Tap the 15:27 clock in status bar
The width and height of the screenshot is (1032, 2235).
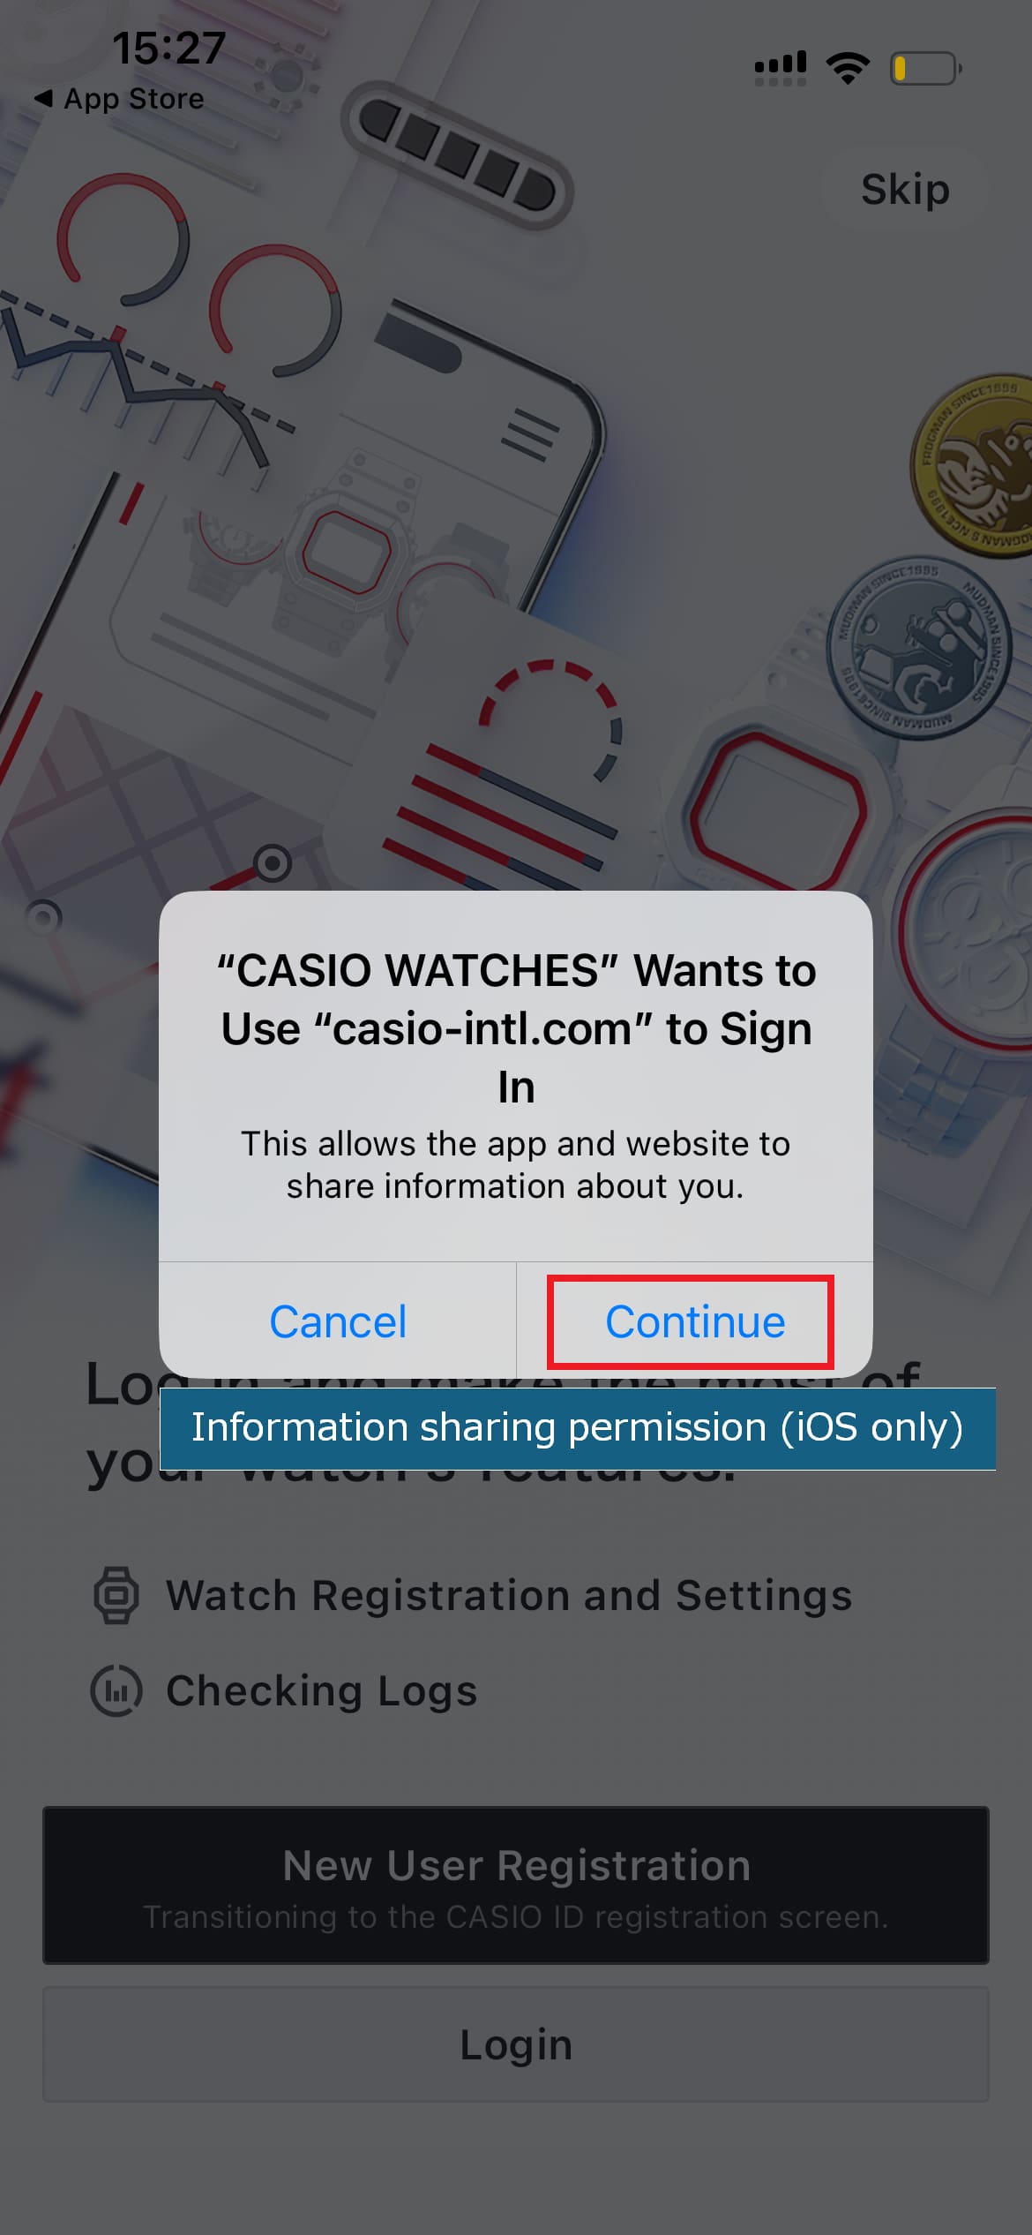point(168,48)
